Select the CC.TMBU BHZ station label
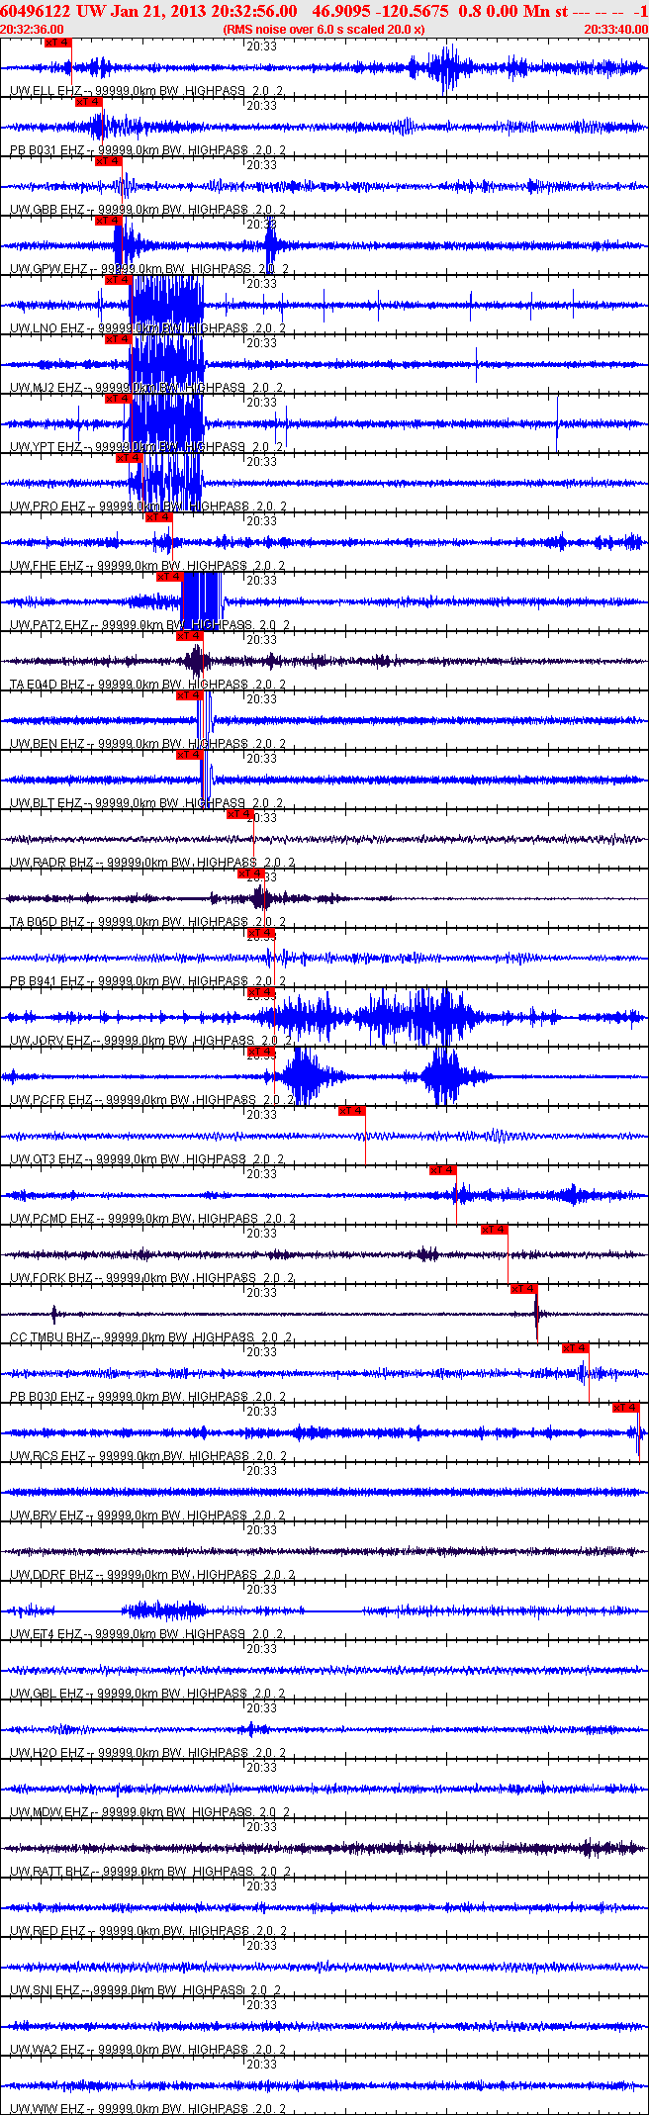The height and width of the screenshot is (2115, 649). pyautogui.click(x=51, y=1337)
